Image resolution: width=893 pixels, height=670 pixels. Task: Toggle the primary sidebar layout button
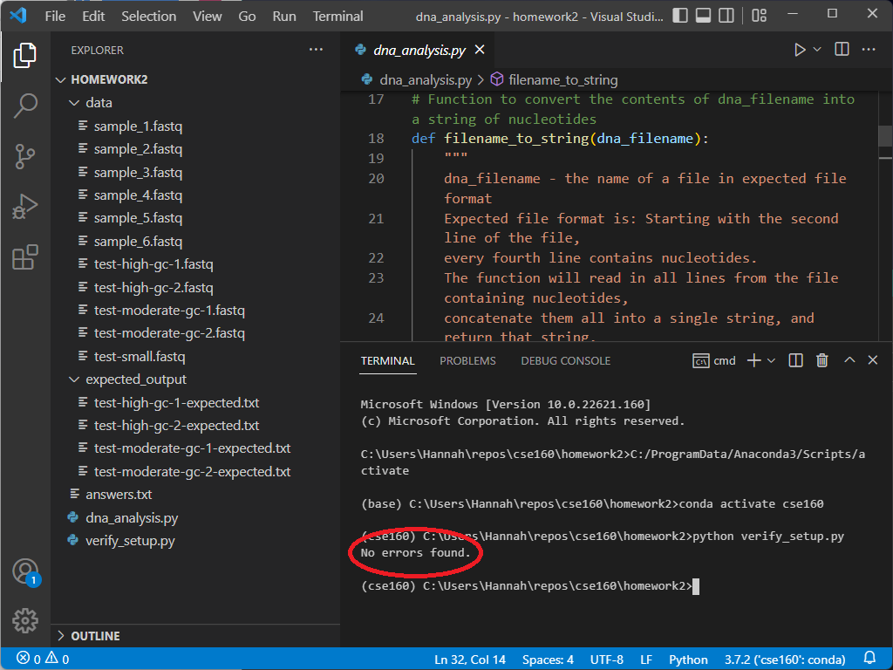[x=680, y=16]
